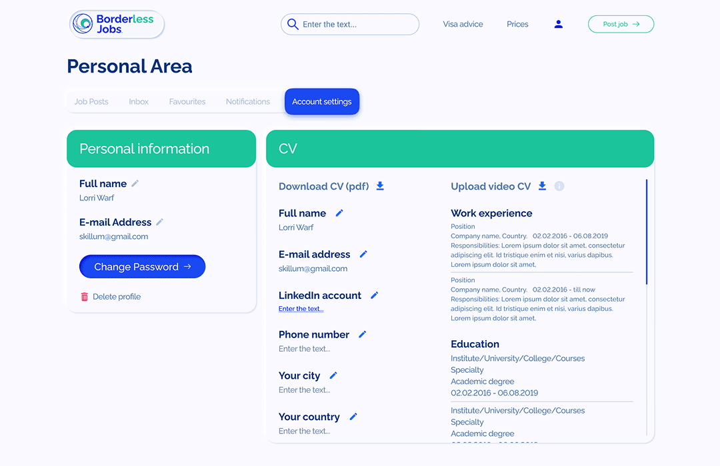Viewport: 720px width, 466px height.
Task: Click the pencil icon beside Personal information Full name
Action: coord(135,184)
